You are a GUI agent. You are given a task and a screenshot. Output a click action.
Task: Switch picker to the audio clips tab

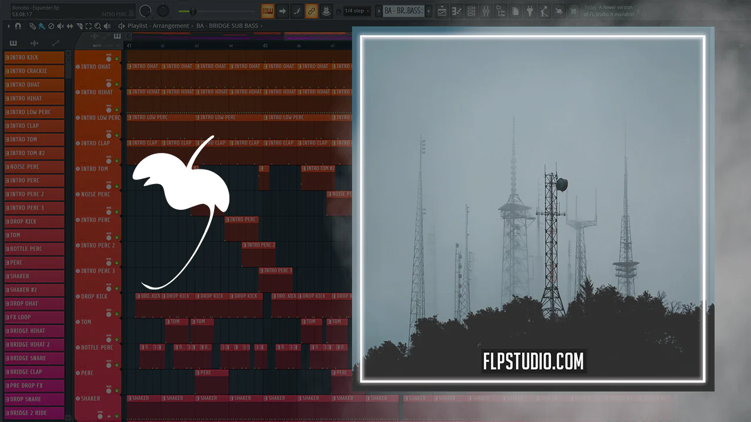tap(35, 43)
